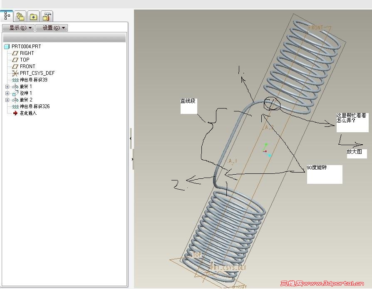Click the right-arrow sash handle beside the viewport
Screen dimensions: 372x289
tap(132, 159)
